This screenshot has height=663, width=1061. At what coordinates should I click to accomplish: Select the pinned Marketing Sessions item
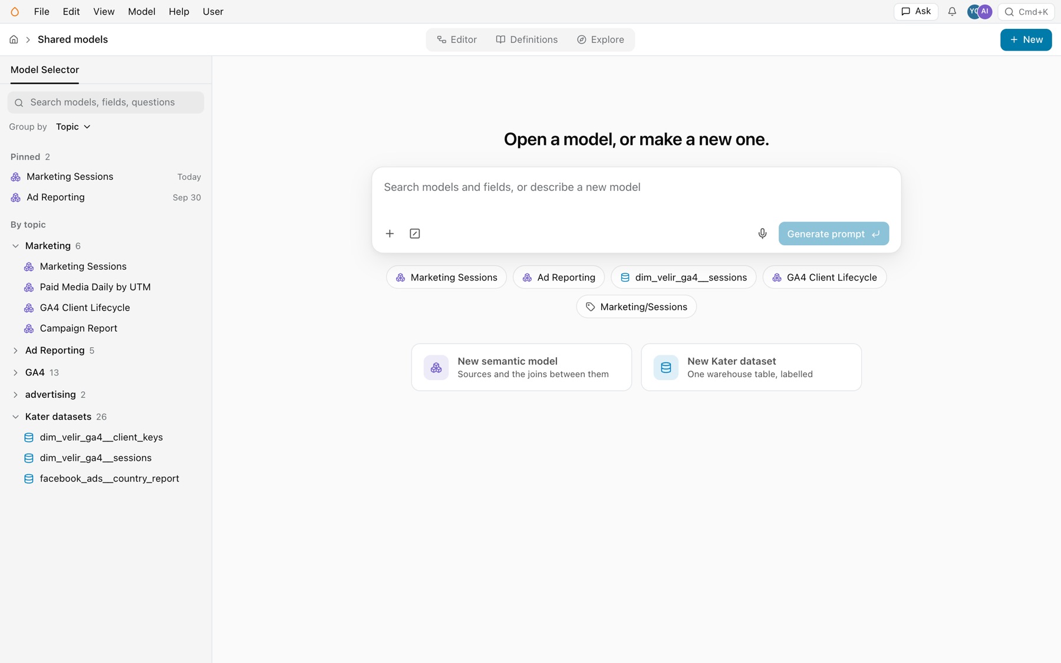(x=106, y=177)
